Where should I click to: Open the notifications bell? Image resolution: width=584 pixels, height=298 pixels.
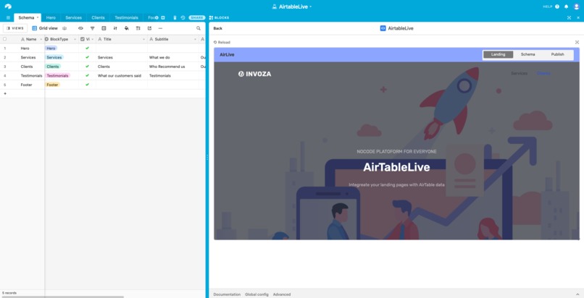(x=567, y=7)
